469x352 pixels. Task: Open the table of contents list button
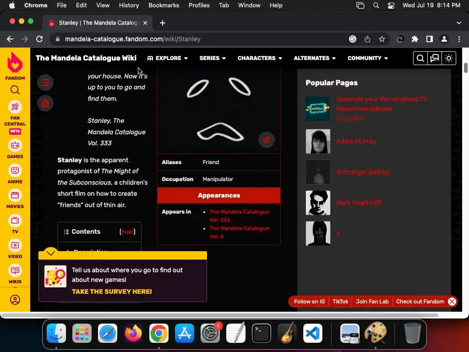[45, 82]
